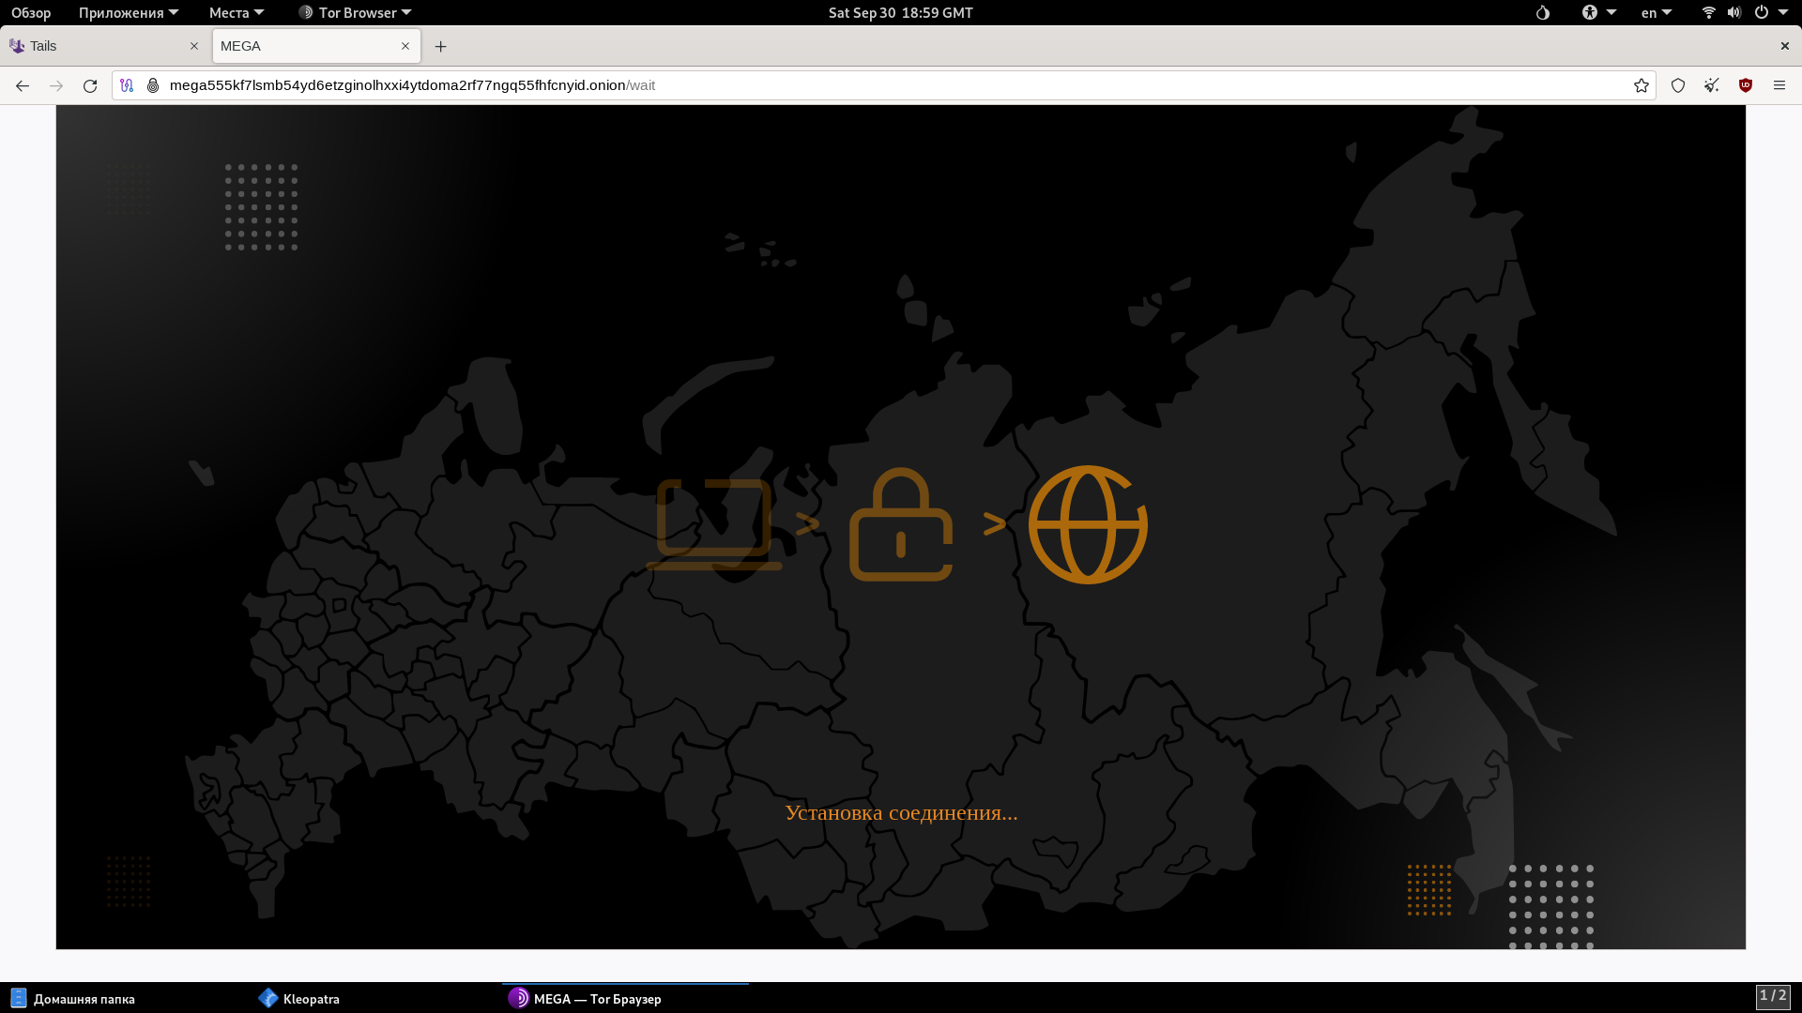The image size is (1802, 1013).
Task: Open the uBlock Origin extension icon
Action: coord(1746,85)
